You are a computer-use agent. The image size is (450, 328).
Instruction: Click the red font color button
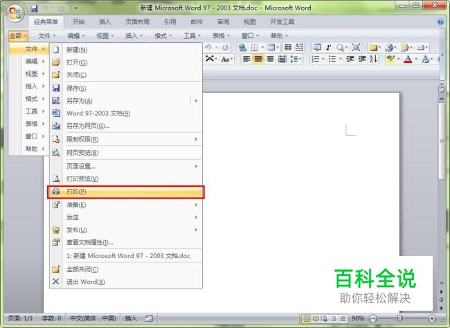[x=408, y=59]
